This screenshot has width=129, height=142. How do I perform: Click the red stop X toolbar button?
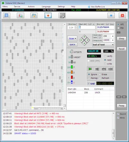click(x=122, y=15)
